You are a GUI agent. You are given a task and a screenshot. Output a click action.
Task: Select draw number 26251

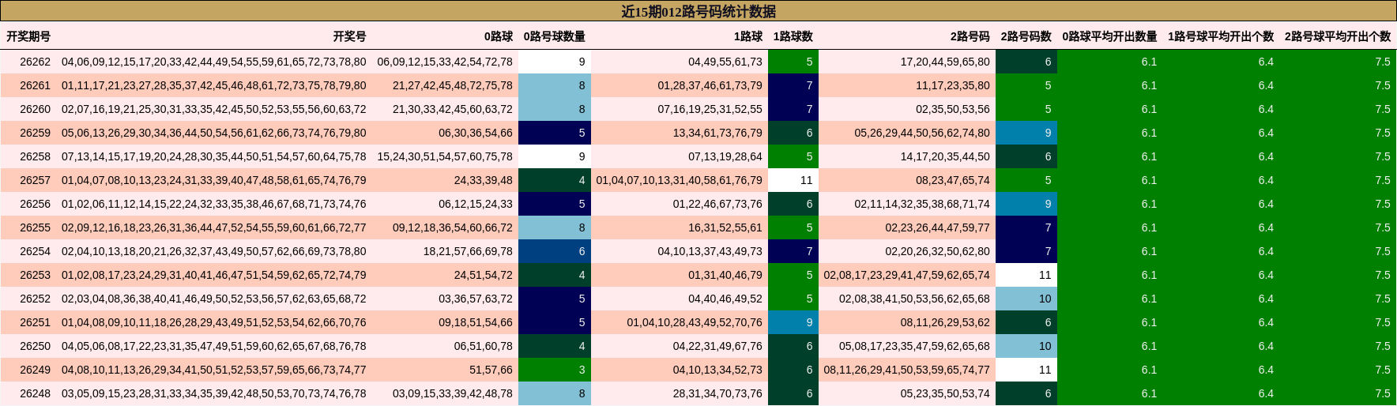[35, 322]
